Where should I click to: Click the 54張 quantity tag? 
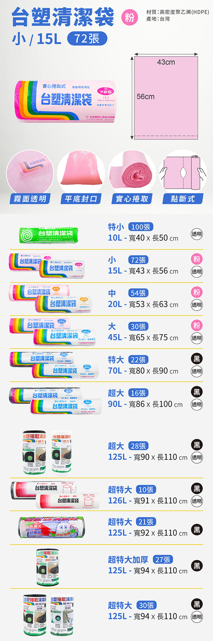[138, 293]
